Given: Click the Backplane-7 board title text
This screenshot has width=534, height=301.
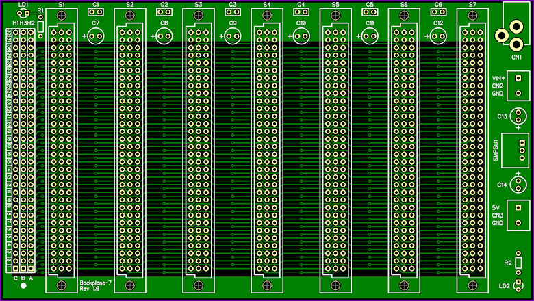Looking at the screenshot, I should [x=96, y=283].
